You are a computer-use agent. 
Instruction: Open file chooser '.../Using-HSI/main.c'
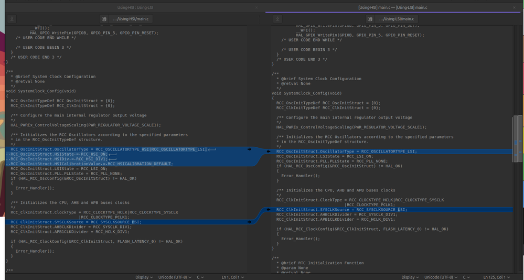(x=131, y=19)
